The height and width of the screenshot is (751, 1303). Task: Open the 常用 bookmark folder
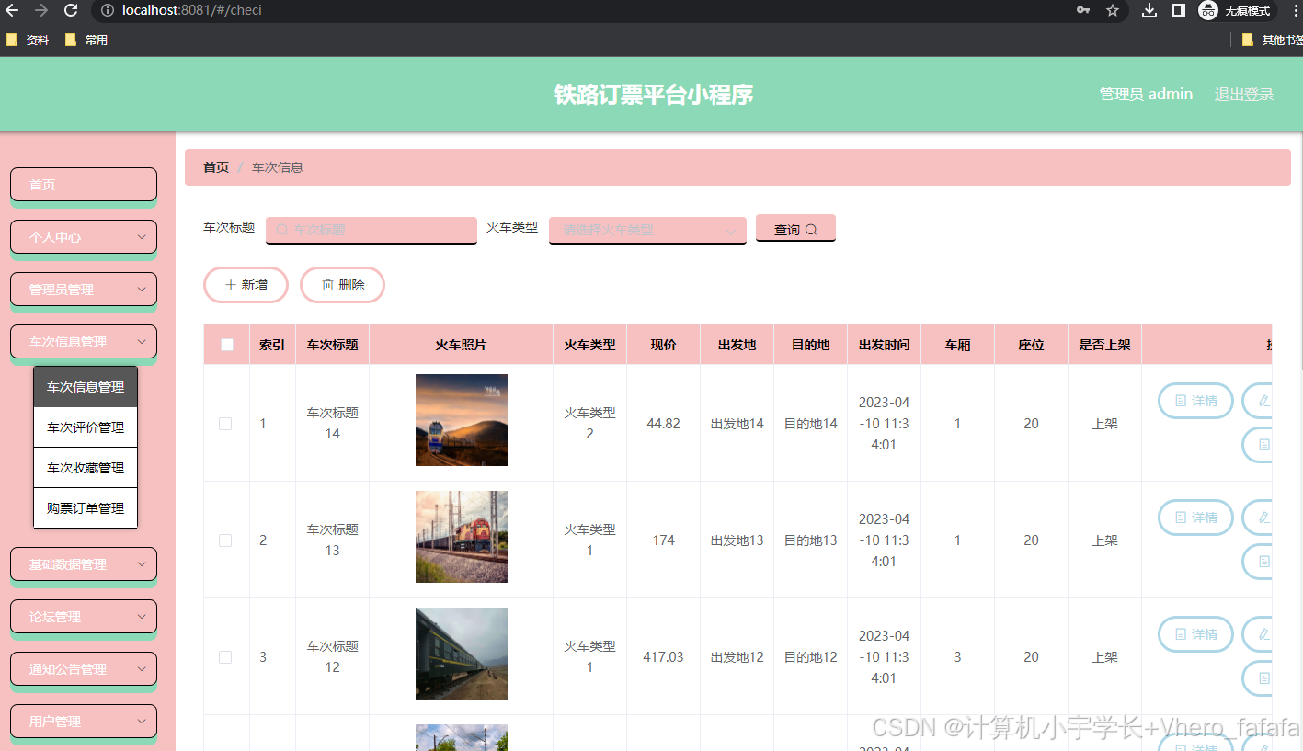[x=86, y=40]
